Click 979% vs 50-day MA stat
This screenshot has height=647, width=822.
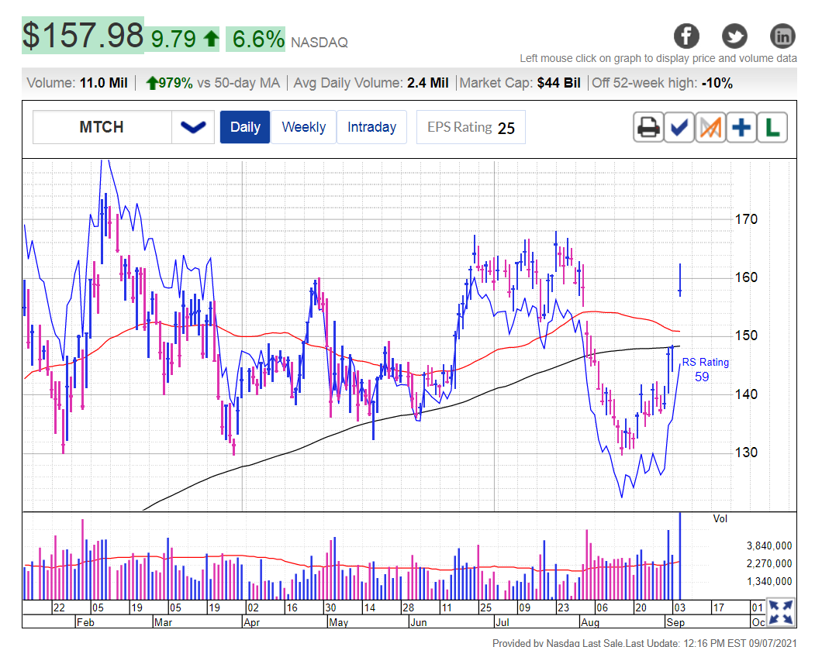click(x=212, y=83)
